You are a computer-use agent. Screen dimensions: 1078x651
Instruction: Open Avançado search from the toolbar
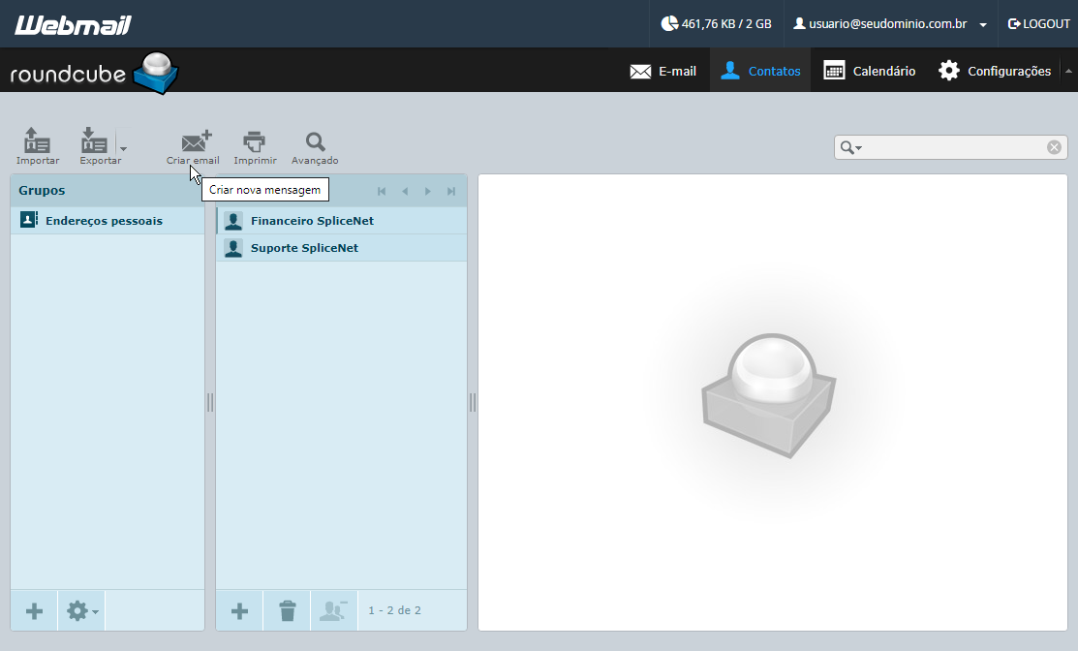315,146
